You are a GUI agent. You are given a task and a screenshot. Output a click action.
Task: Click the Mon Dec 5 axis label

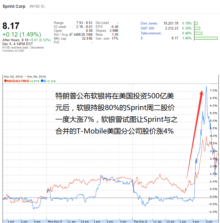click(x=55, y=221)
